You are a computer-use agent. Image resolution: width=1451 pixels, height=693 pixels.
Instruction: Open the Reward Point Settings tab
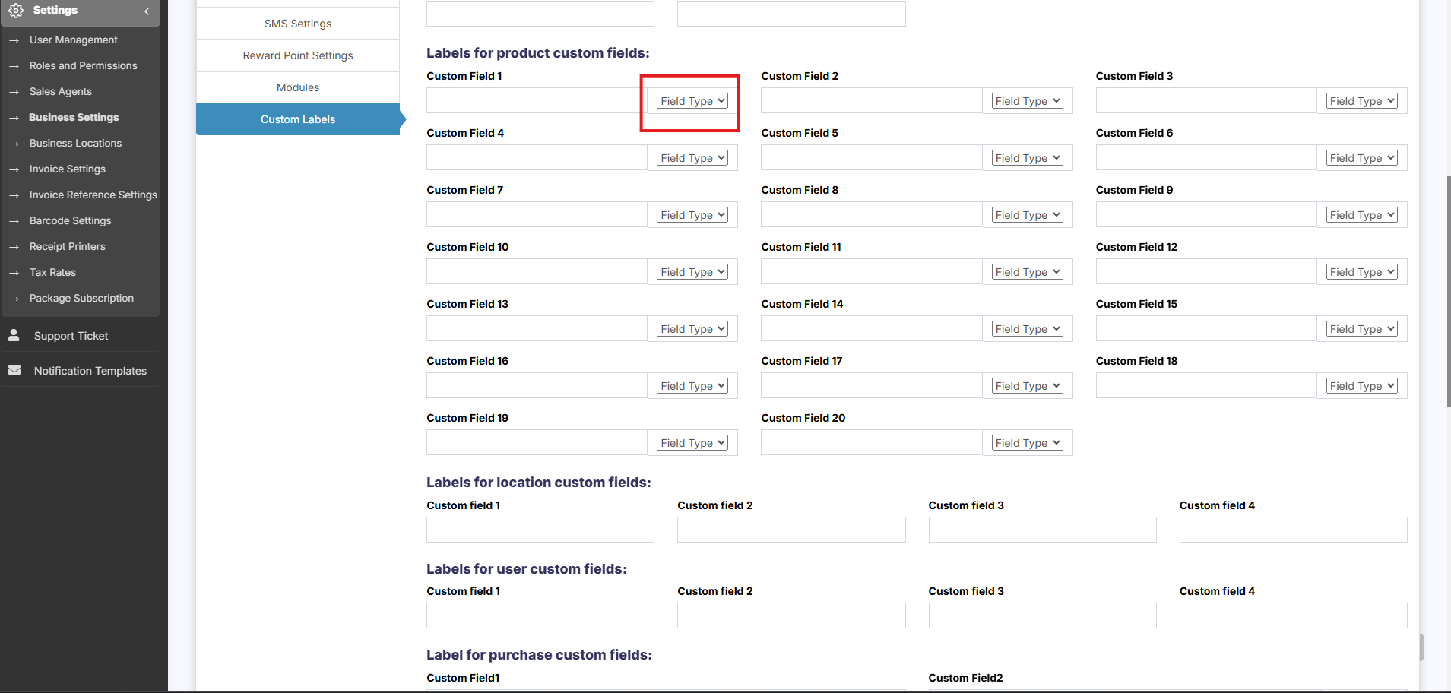(298, 55)
